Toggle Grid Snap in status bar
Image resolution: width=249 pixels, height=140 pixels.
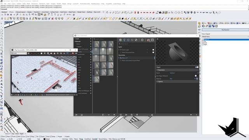coord(65,139)
